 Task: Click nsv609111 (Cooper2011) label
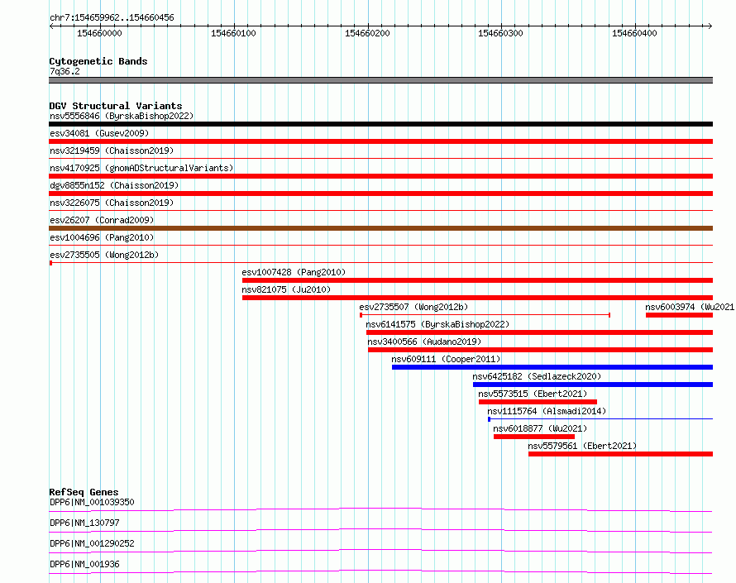[446, 359]
